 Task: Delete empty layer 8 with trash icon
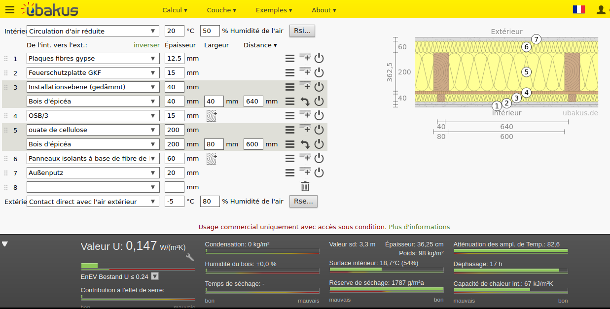[305, 186]
